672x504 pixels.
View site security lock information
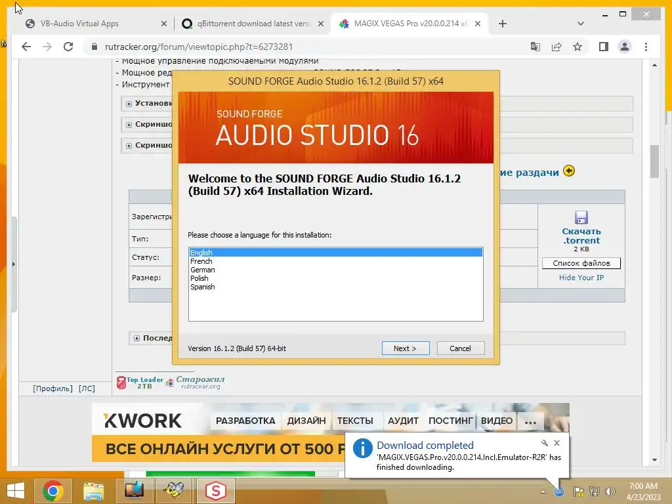[x=94, y=47]
